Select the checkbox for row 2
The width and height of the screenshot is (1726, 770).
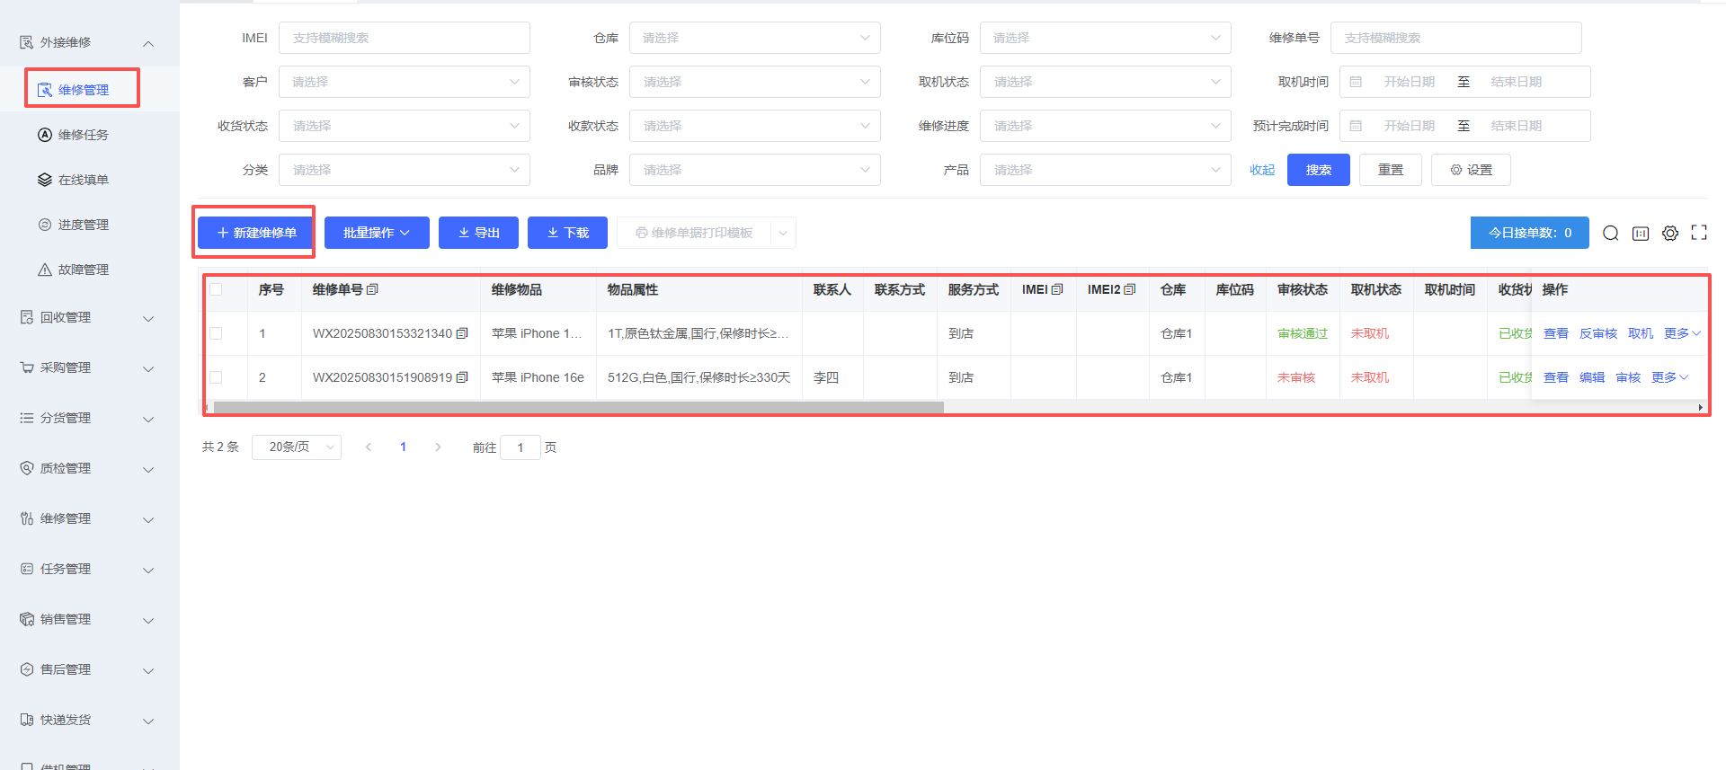point(216,377)
